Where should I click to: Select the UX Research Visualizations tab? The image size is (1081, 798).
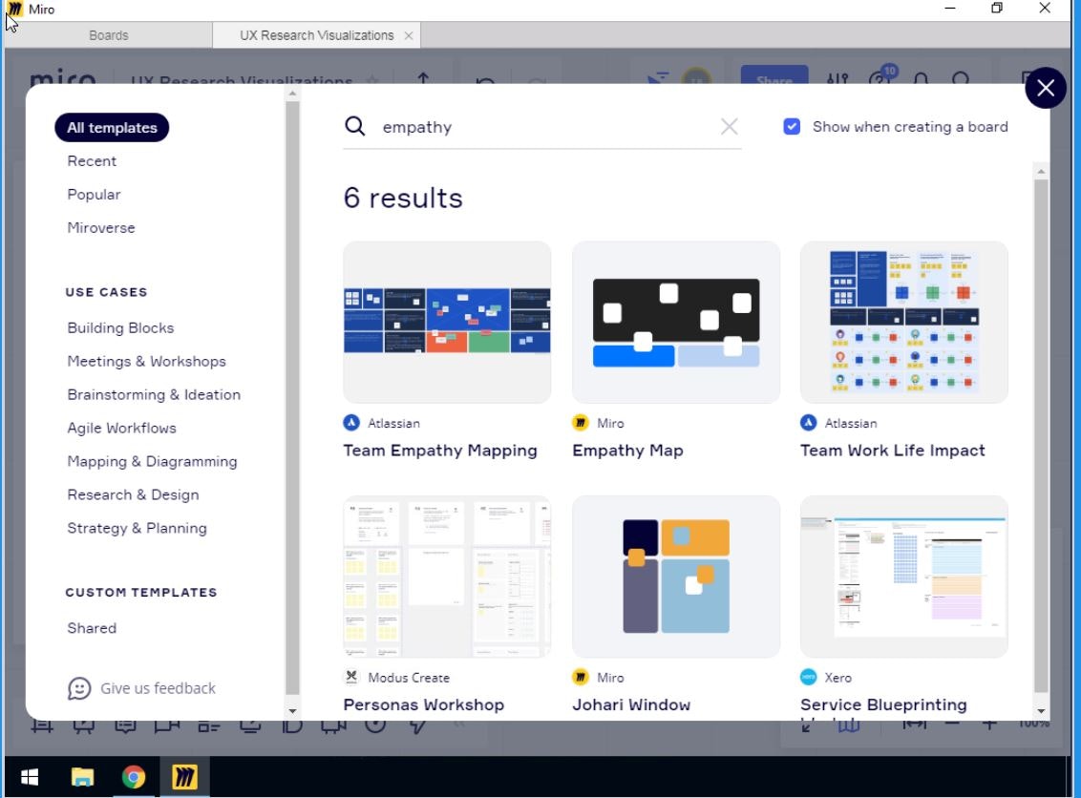click(316, 35)
